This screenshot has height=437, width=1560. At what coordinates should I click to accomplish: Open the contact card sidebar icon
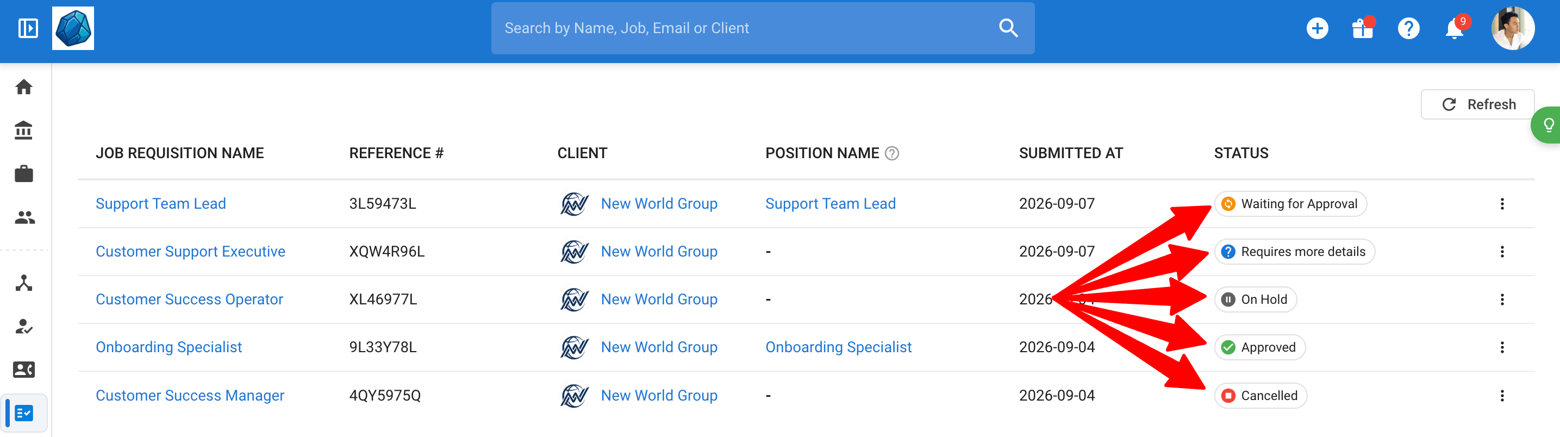point(24,369)
